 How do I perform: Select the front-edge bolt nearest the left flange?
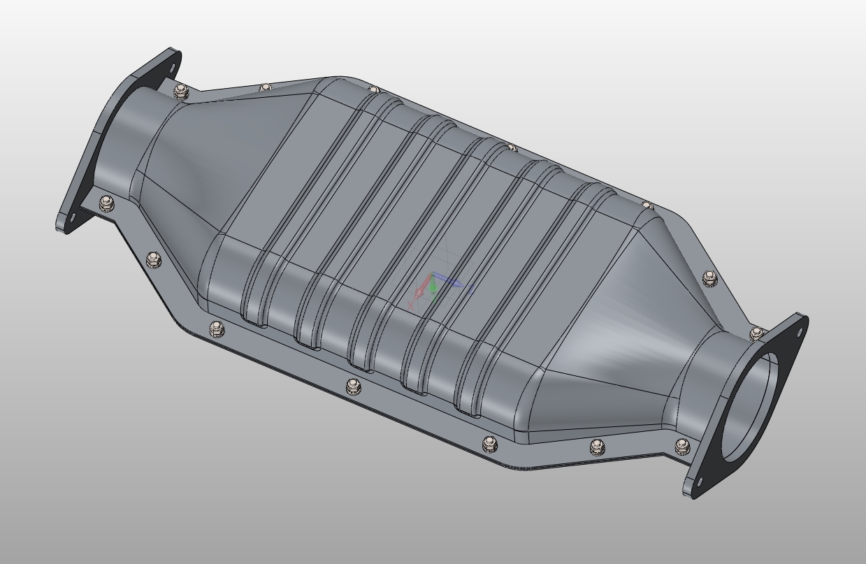coord(106,203)
